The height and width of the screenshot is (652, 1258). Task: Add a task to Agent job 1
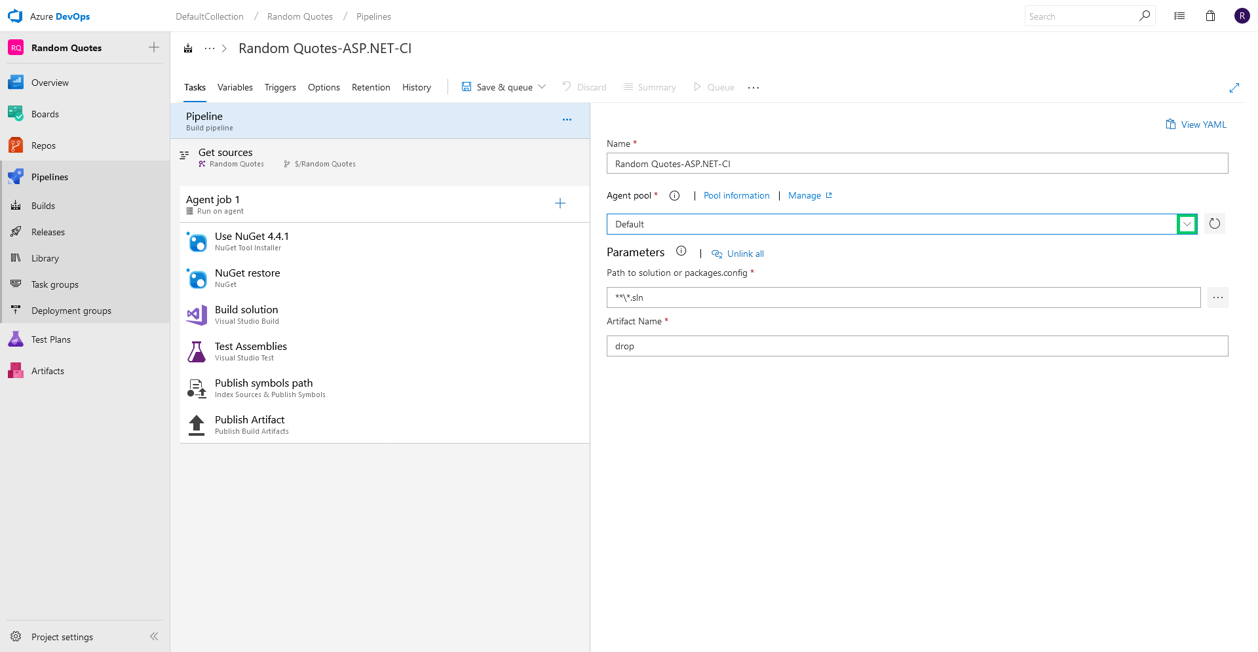pyautogui.click(x=560, y=203)
